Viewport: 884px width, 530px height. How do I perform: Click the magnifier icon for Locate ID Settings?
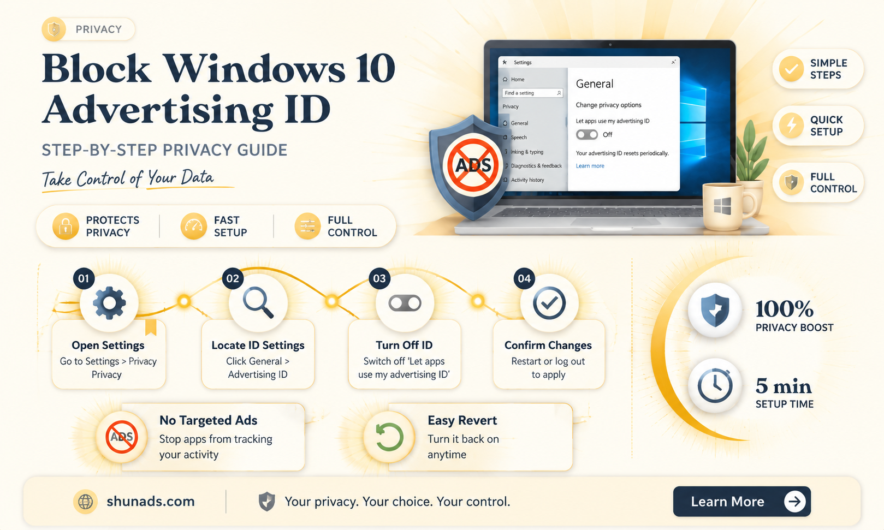(258, 303)
